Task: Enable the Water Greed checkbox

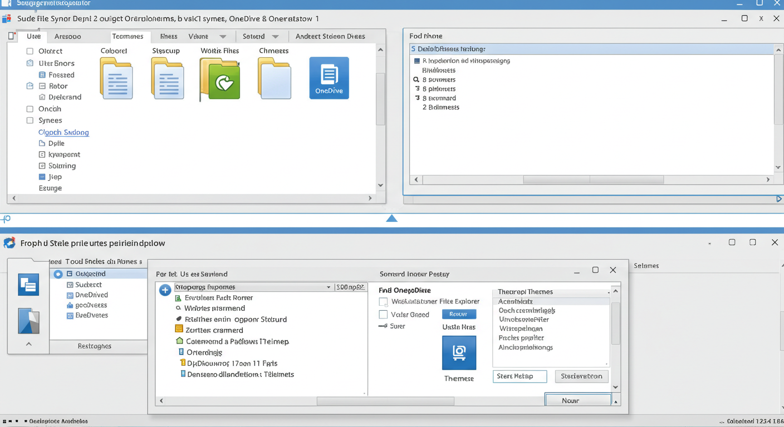Action: click(383, 314)
